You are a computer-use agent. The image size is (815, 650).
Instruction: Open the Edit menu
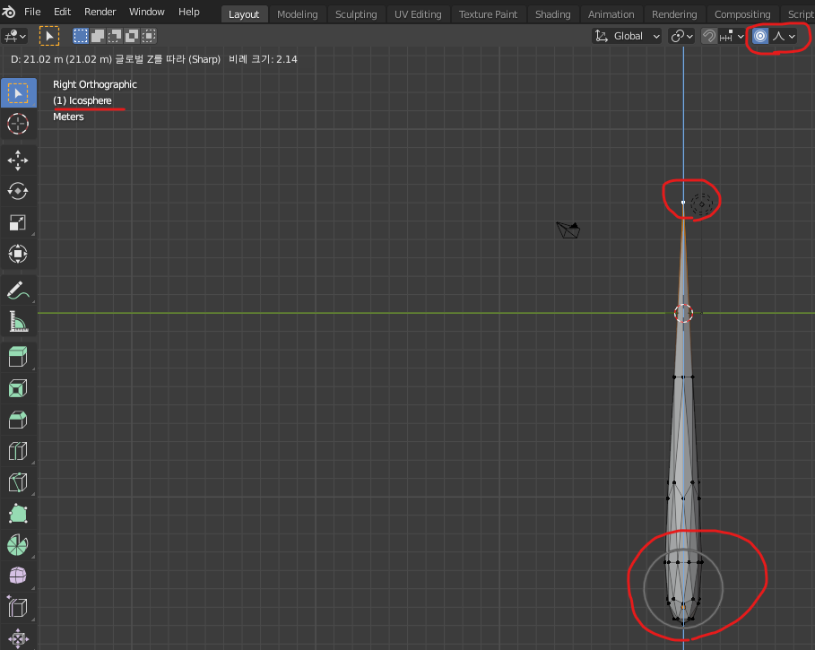(63, 12)
